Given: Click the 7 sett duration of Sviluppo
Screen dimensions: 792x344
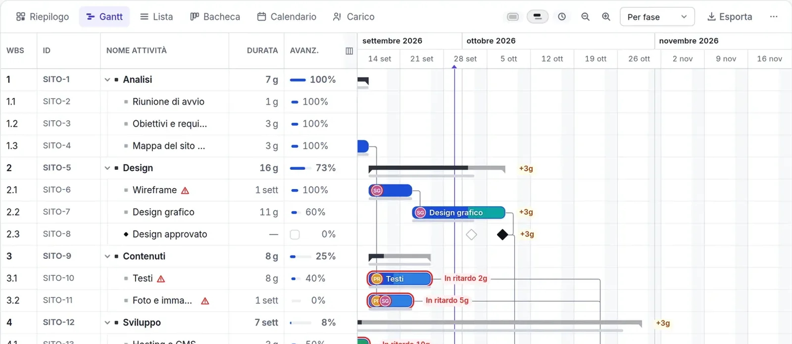Looking at the screenshot, I should [x=266, y=323].
